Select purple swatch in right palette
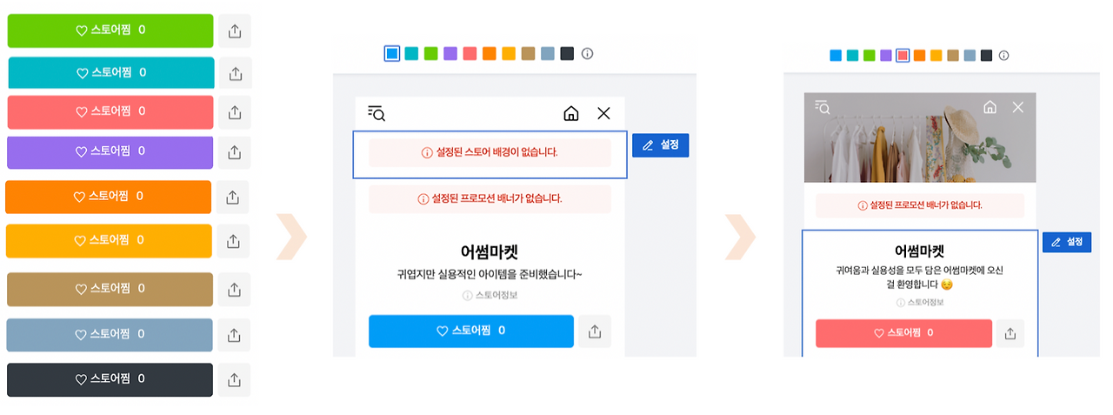Image resolution: width=1113 pixels, height=415 pixels. (885, 56)
